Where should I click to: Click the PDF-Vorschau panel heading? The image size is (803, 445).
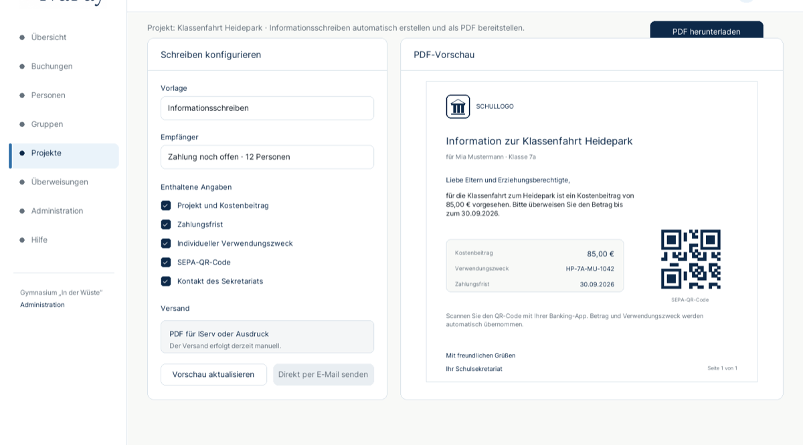tap(444, 55)
